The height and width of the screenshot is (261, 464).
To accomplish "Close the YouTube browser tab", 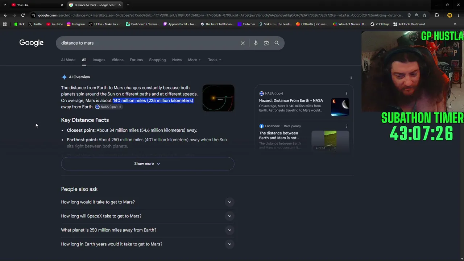I will coord(62,5).
